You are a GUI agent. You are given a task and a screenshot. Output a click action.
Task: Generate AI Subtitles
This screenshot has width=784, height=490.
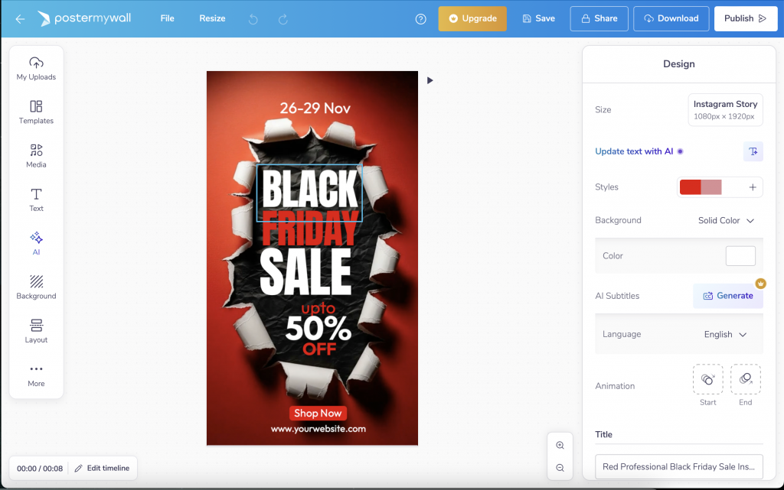(x=727, y=296)
